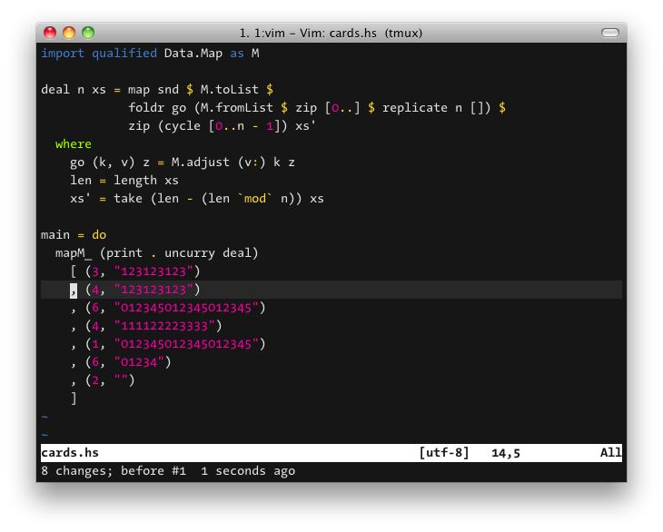Viewport: 663px width, 532px height.
Task: Click cursor position '14,5' in status line
Action: (506, 453)
